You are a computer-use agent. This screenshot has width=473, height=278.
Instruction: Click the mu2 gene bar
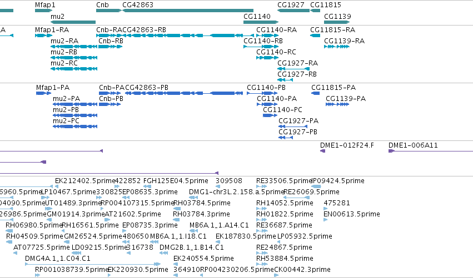point(73,22)
